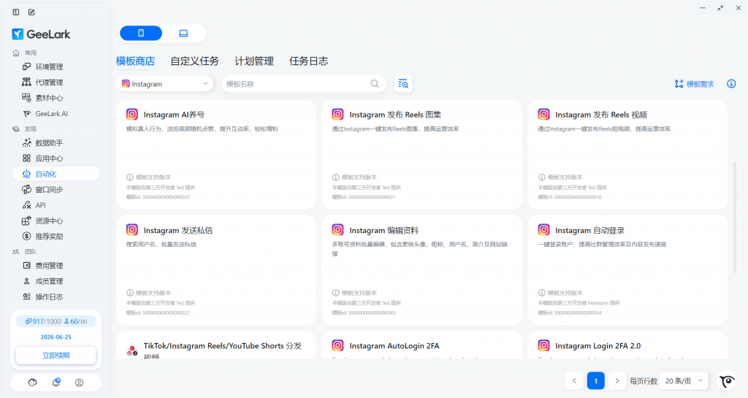Click the 立即续期 renew button
Viewport: 748px width, 398px height.
coord(56,356)
